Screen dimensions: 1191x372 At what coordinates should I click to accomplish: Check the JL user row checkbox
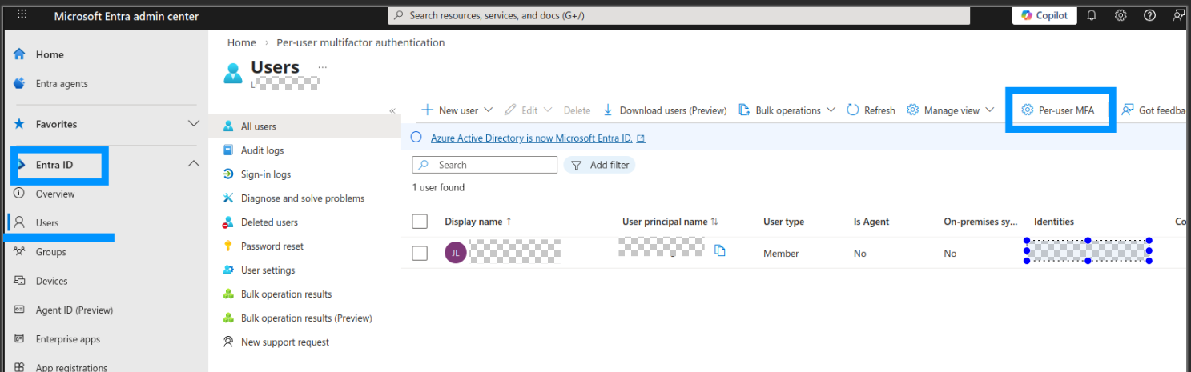420,253
